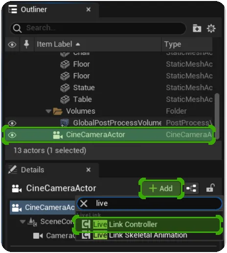Toggle the Details lock icon
The image size is (227, 253).
coord(210,188)
